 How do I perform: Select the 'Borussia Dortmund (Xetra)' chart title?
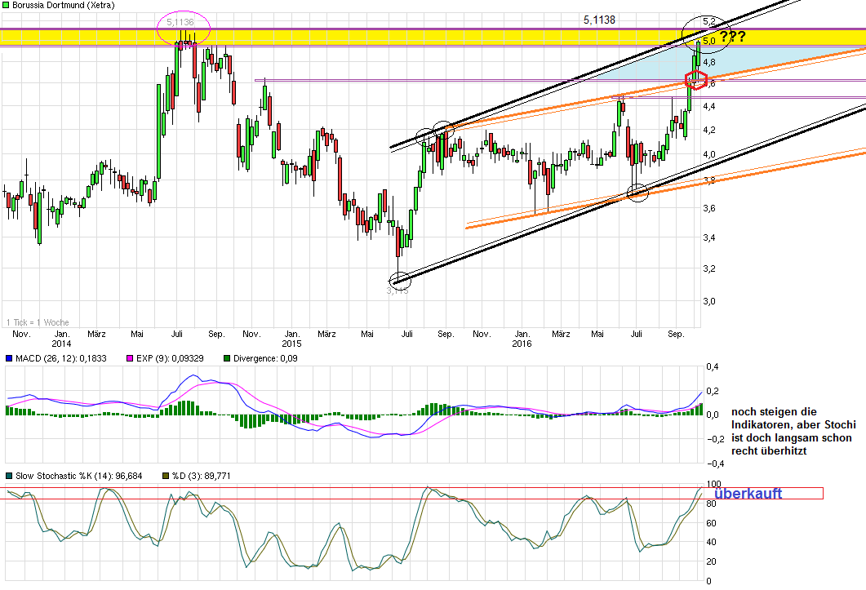coord(64,5)
